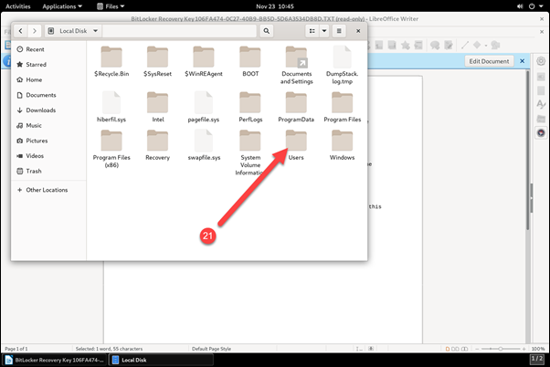550x367 pixels.
Task: Go to Documents in the sidebar
Action: pos(48,95)
